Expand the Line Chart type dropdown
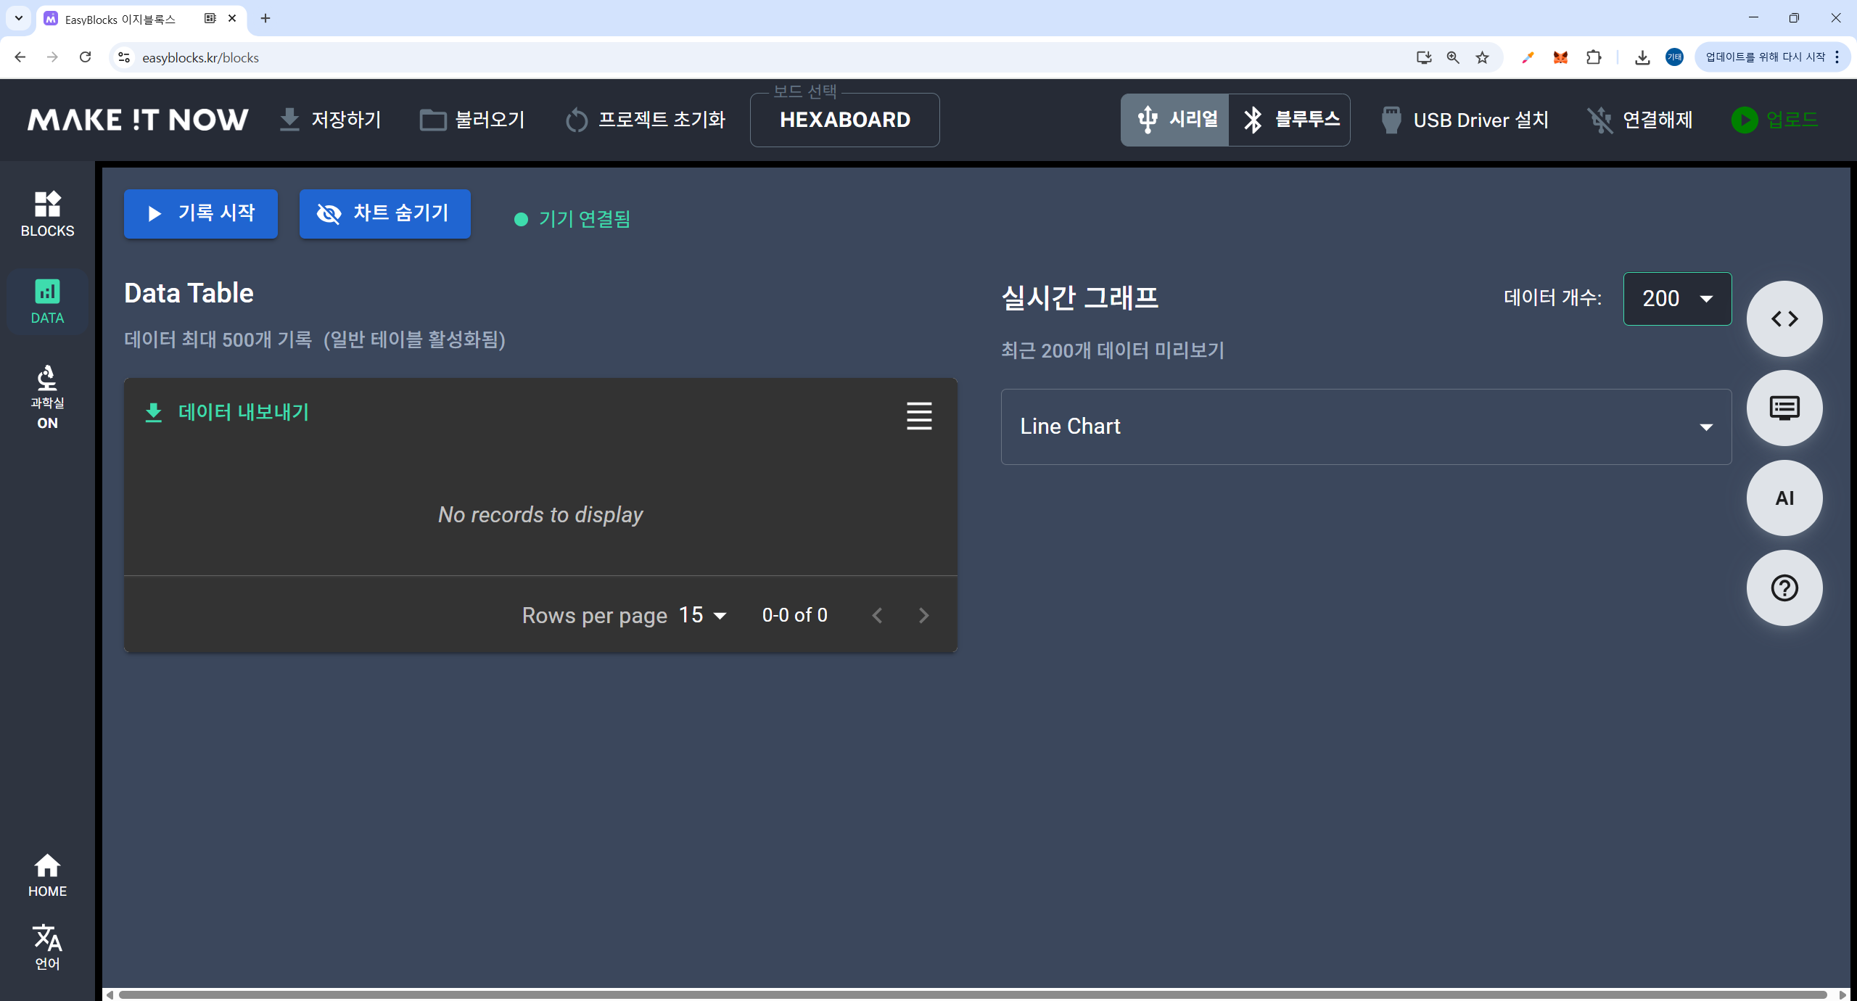This screenshot has width=1857, height=1001. (x=1365, y=427)
